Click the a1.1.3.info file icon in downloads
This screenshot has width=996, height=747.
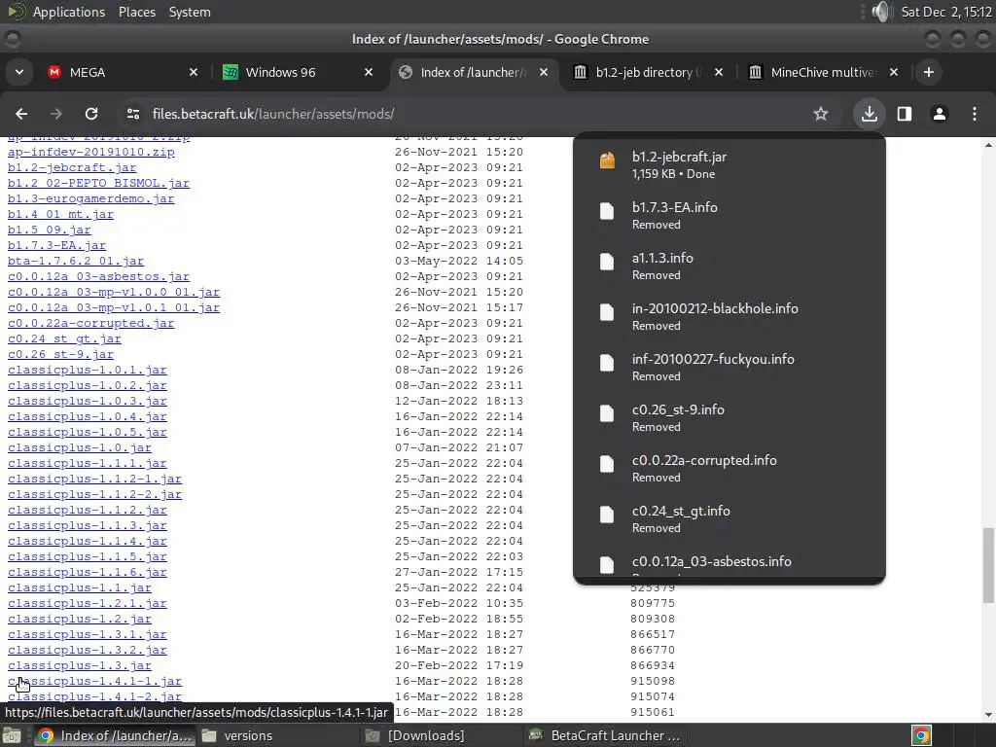pyautogui.click(x=607, y=262)
